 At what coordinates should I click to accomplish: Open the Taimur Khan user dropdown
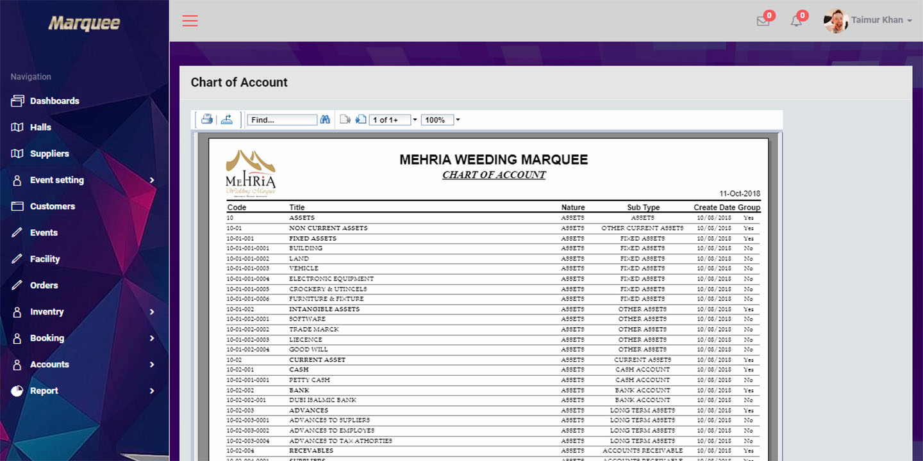pyautogui.click(x=881, y=20)
